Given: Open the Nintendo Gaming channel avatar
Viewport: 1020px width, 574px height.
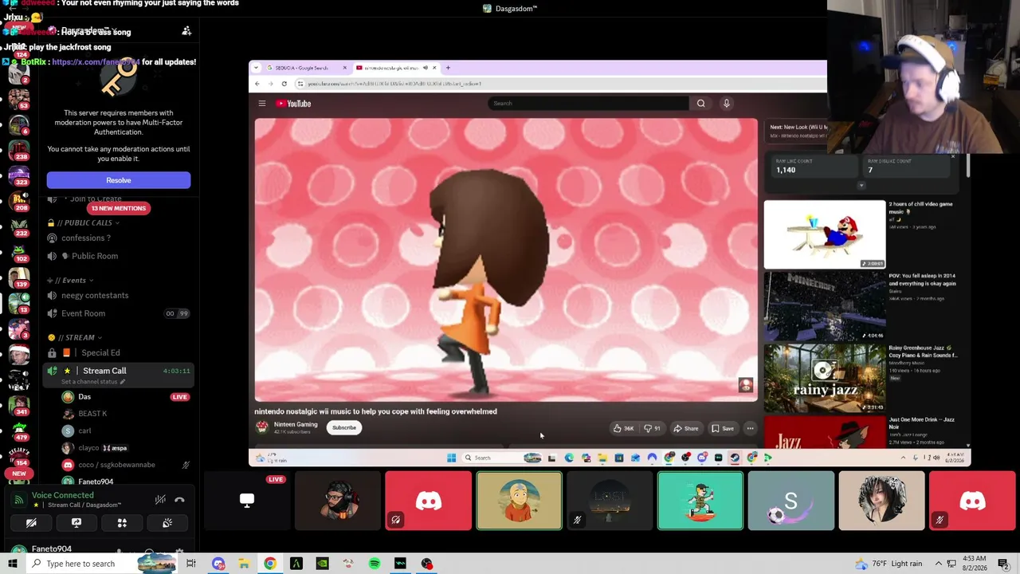Looking at the screenshot, I should tap(261, 427).
